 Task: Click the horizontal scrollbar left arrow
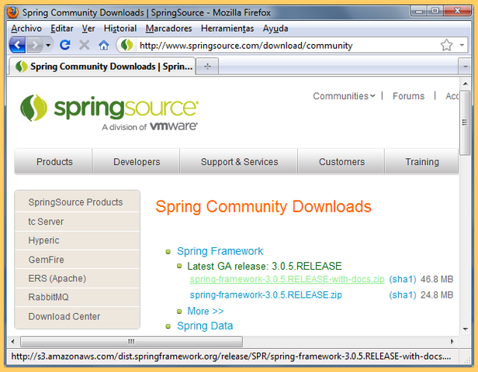point(12,342)
